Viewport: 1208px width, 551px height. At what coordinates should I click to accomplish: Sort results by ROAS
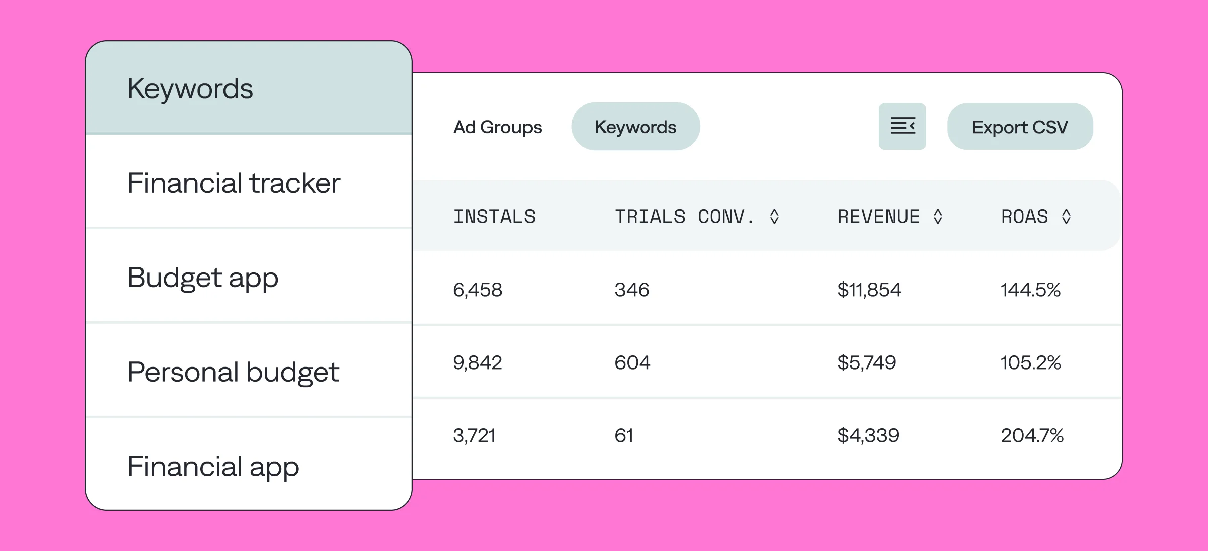tap(1065, 217)
